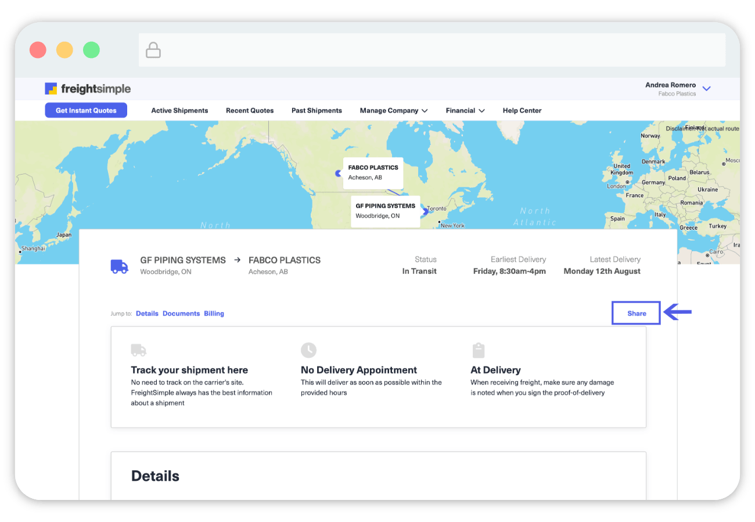Click the clock icon above No Delivery Appointment

(x=308, y=350)
